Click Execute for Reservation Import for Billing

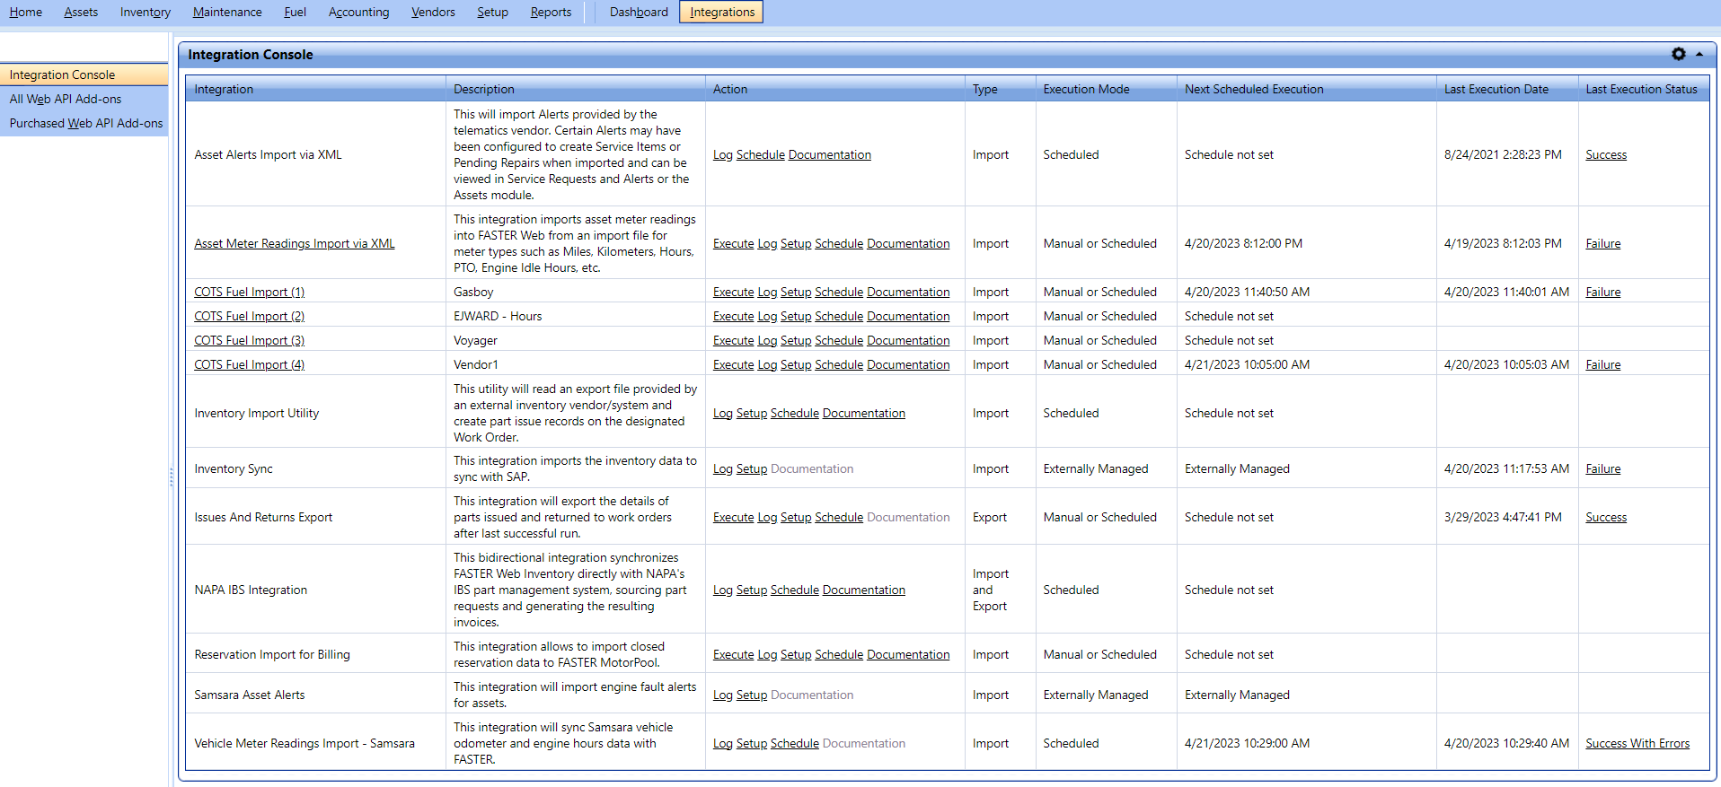pos(733,654)
